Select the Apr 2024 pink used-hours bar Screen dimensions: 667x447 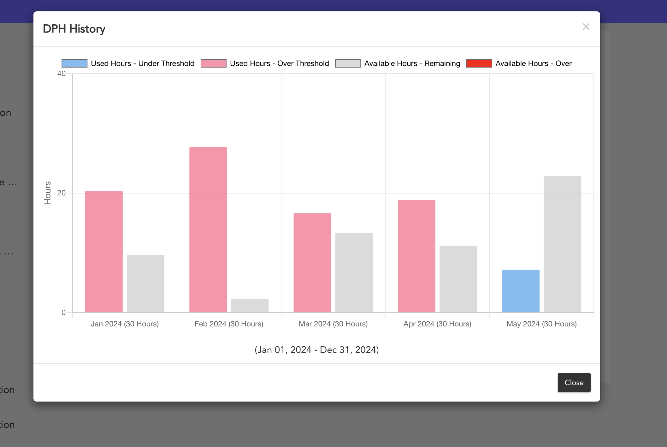416,256
